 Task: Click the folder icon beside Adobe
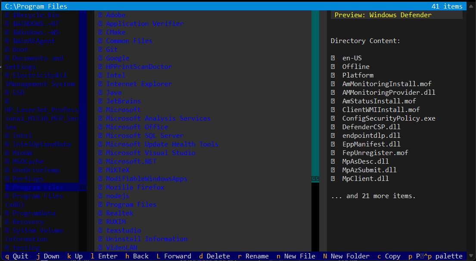point(100,15)
